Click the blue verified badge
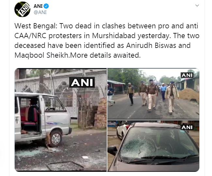This screenshot has height=176, width=212. [46, 6]
